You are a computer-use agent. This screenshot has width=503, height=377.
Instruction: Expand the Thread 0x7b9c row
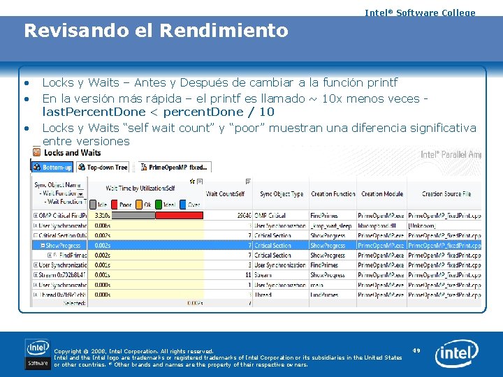(36, 295)
